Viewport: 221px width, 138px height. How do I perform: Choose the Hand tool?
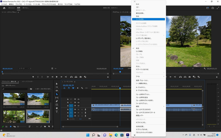click(57, 108)
